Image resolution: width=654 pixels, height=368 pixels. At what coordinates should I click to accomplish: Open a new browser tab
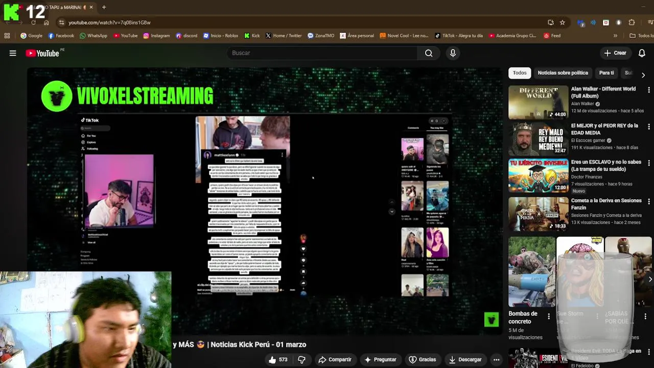(x=104, y=7)
